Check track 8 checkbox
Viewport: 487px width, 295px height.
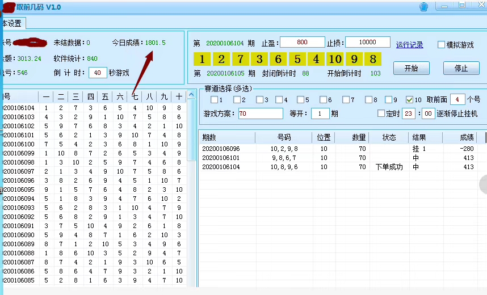click(368, 99)
